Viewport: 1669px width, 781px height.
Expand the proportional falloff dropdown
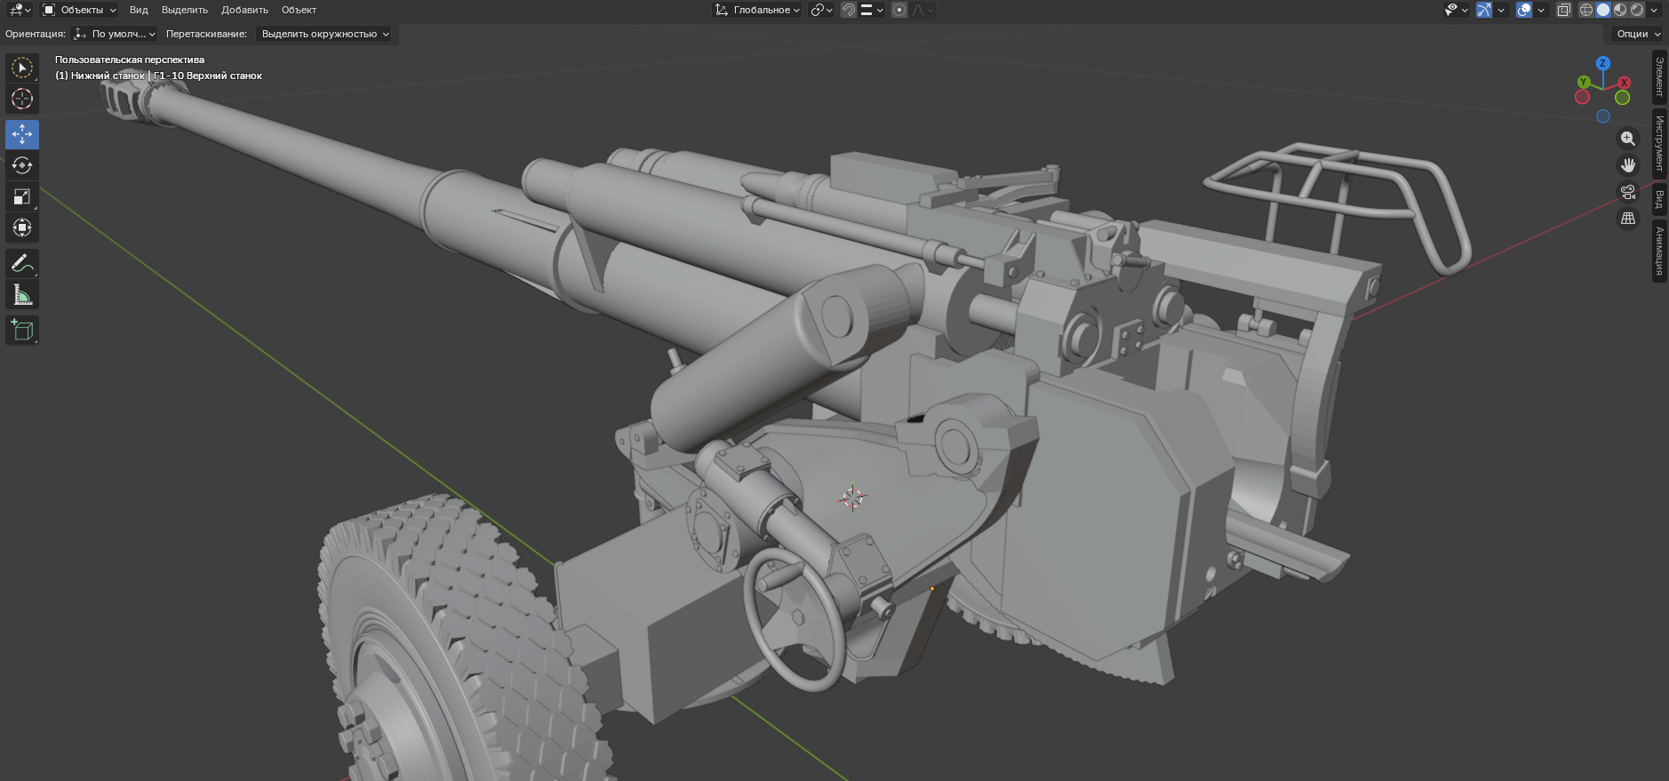(x=922, y=10)
